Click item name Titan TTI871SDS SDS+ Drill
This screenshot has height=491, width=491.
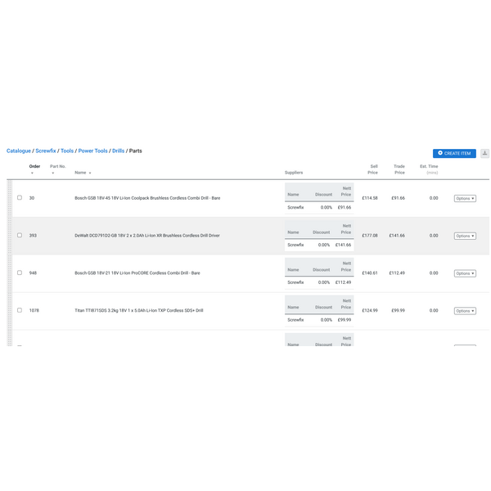[x=139, y=310]
